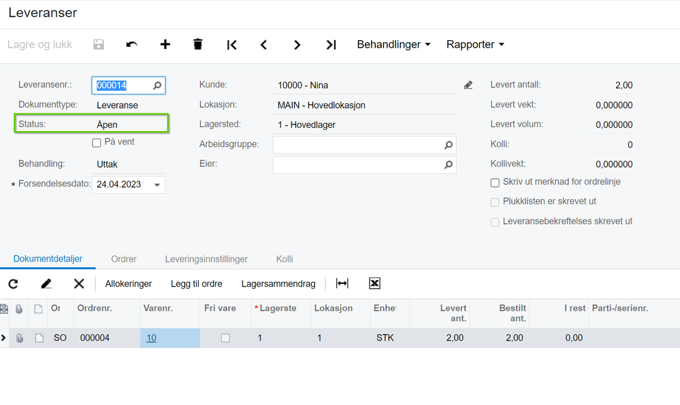This screenshot has height=405, width=680.
Task: Export the grid to Excel
Action: click(374, 283)
